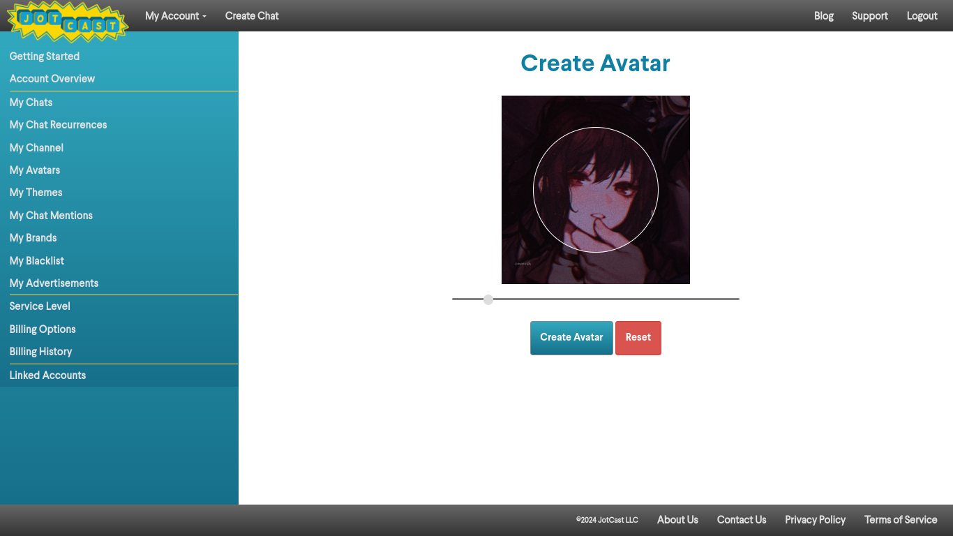Screen dimensions: 953x536
Task: View Billing History
Action: tap(41, 351)
